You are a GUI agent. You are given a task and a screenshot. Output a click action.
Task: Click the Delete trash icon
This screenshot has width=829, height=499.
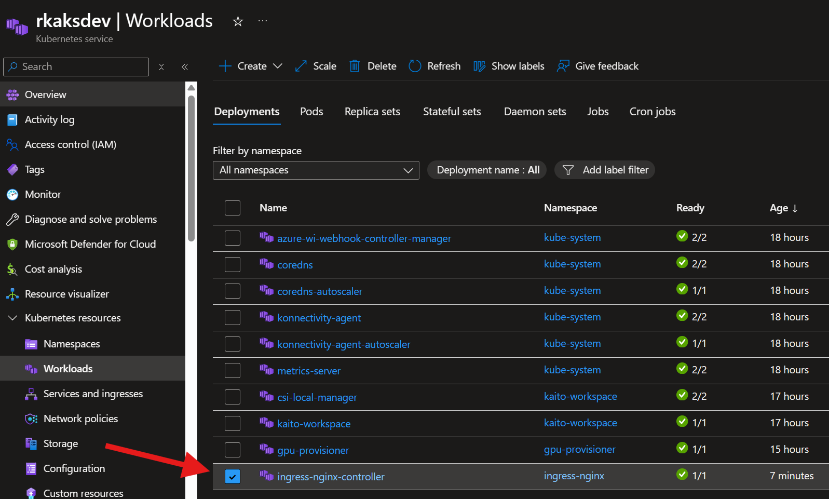(355, 66)
